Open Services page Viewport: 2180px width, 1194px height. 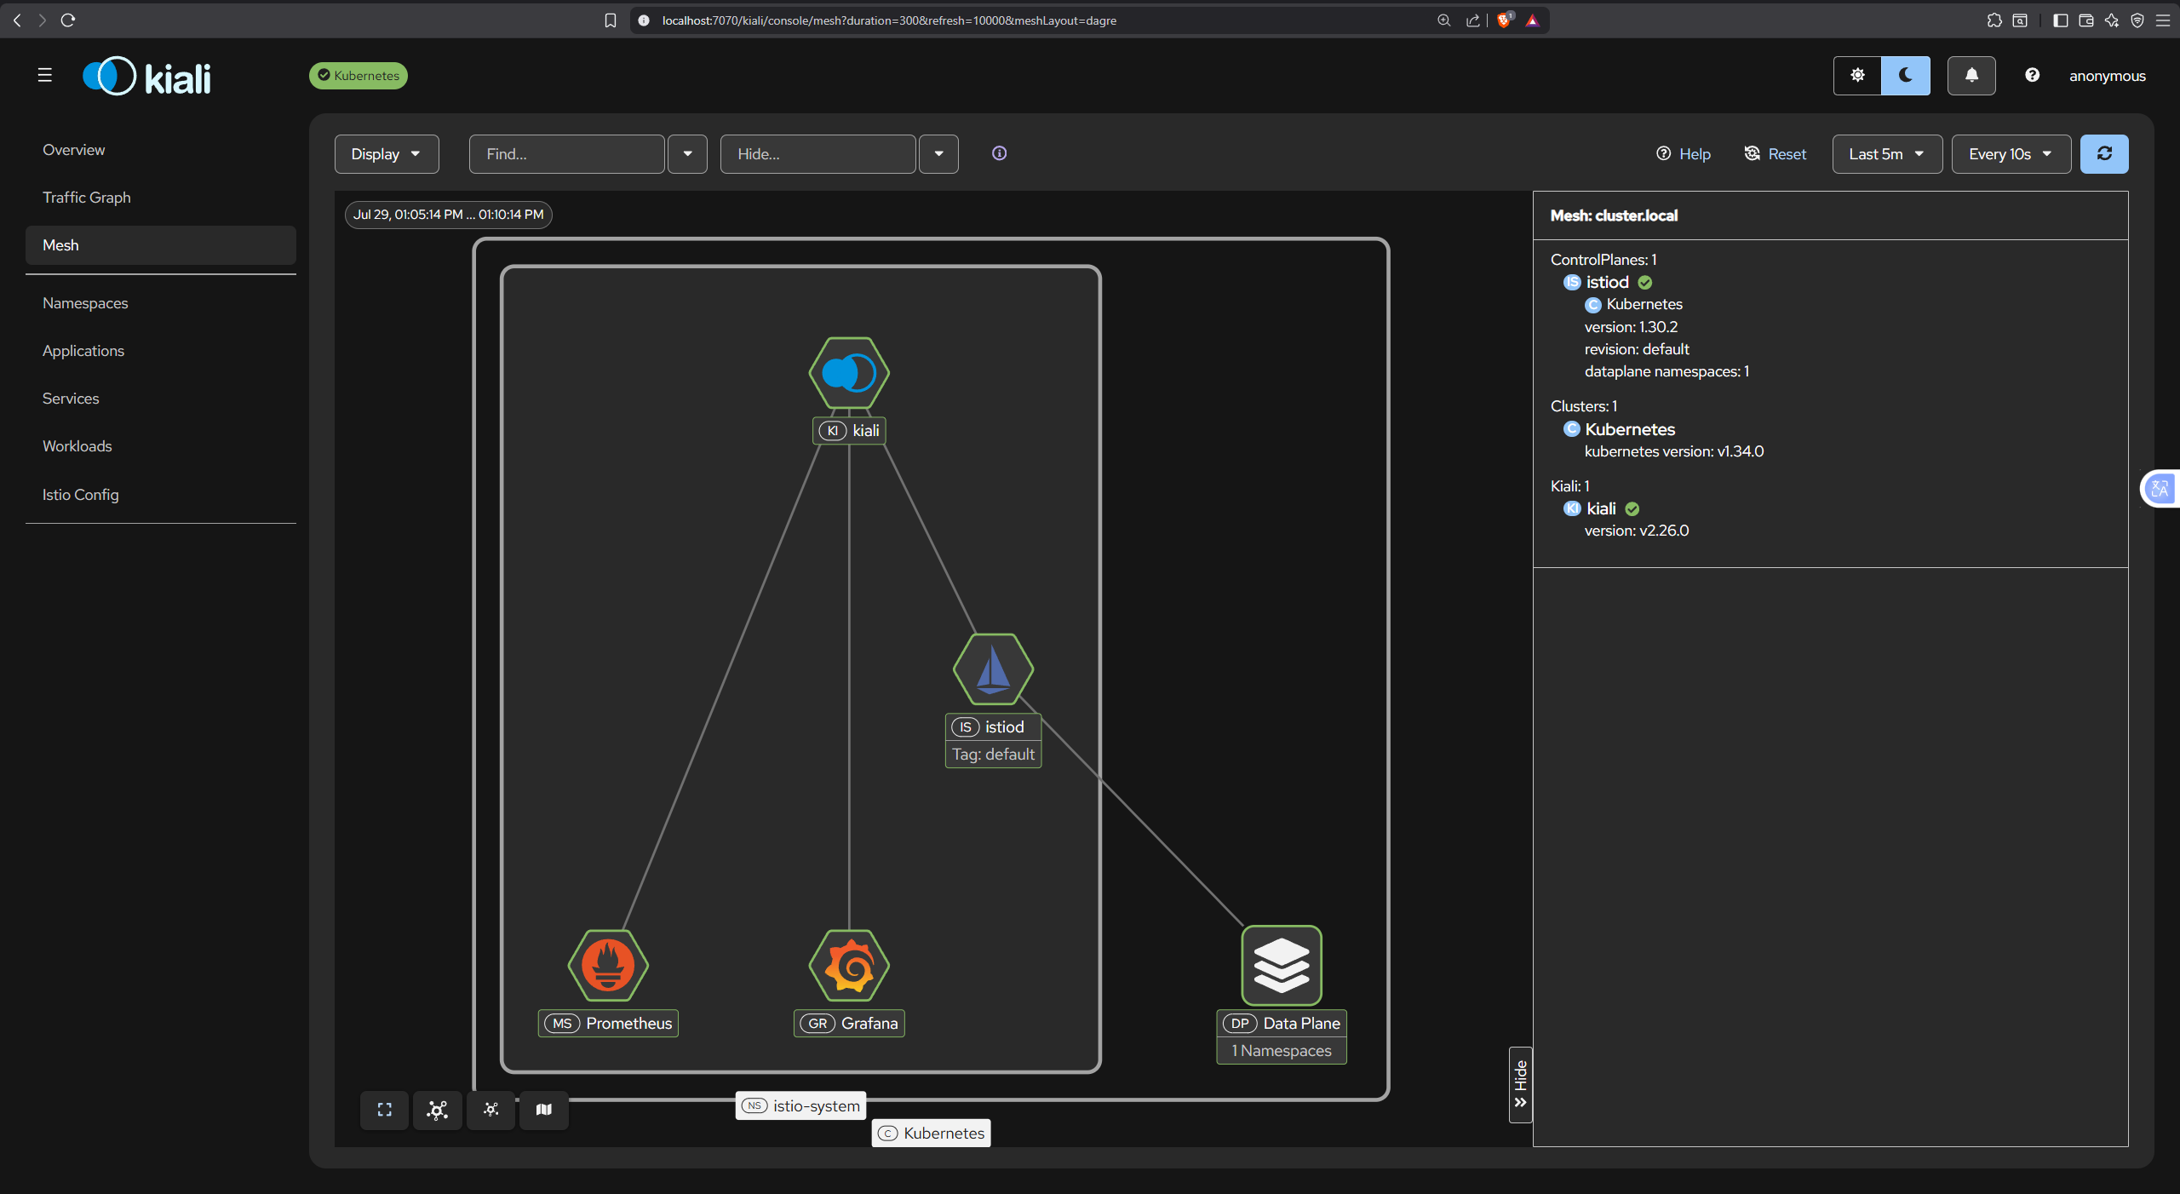(71, 399)
